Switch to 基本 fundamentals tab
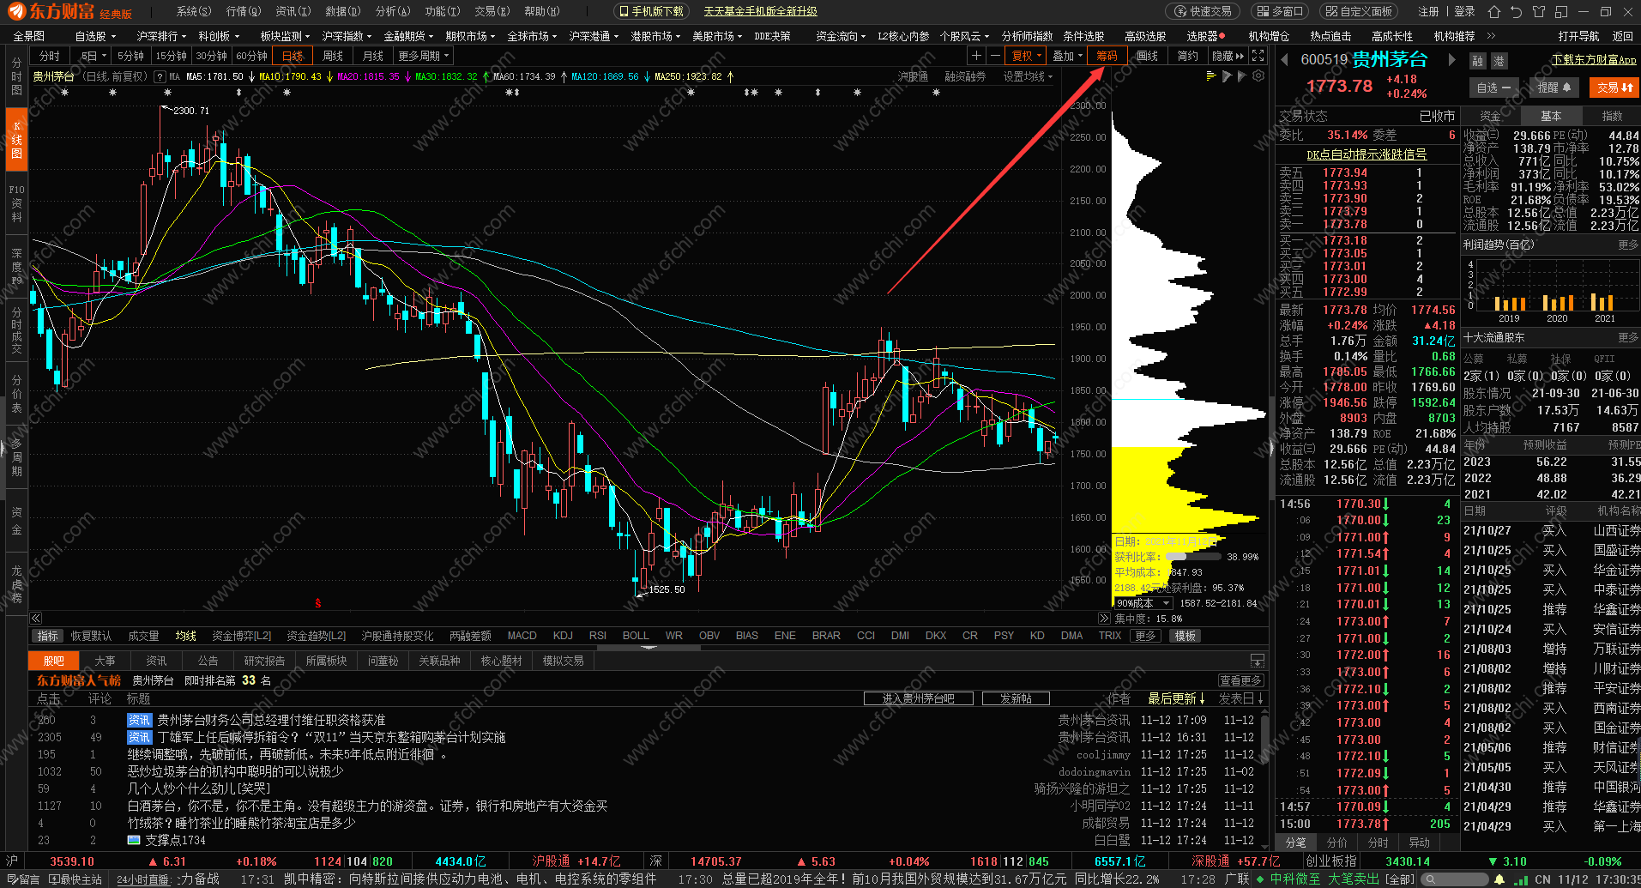1641x888 pixels. click(x=1551, y=116)
